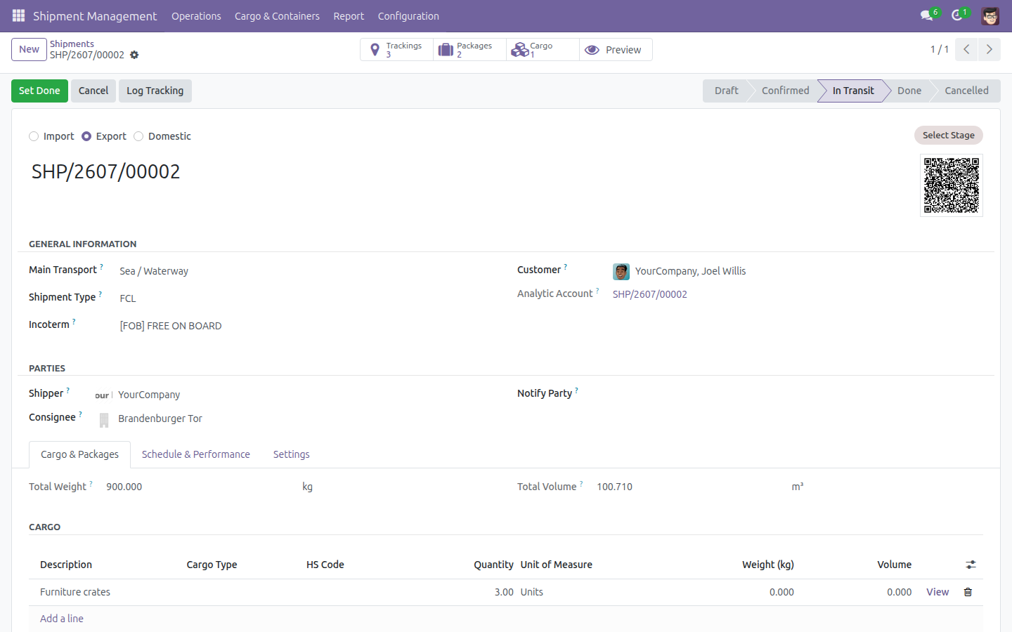The width and height of the screenshot is (1012, 632).
Task: Open the Cargo & Containers menu
Action: point(277,16)
